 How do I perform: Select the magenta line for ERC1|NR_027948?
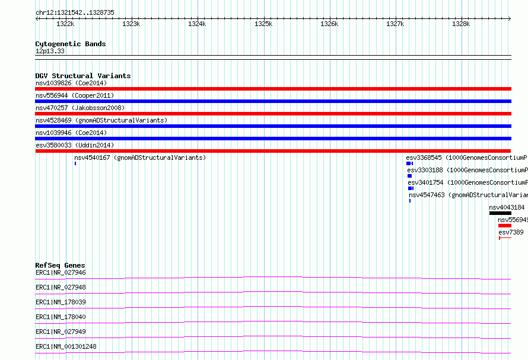(273, 292)
